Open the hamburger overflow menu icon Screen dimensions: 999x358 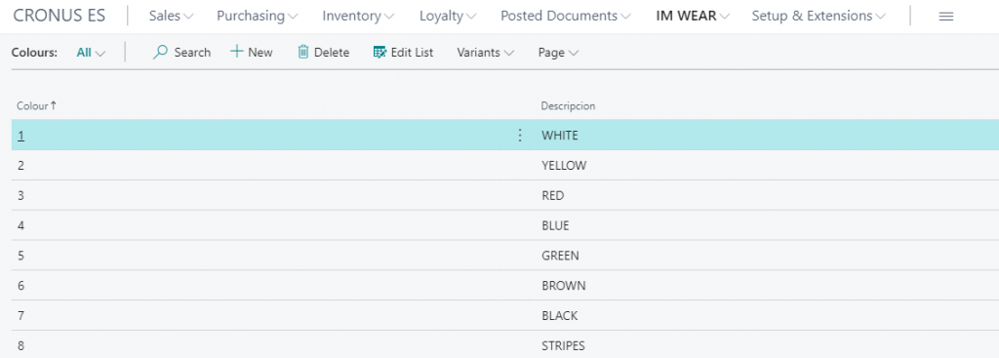pos(946,17)
